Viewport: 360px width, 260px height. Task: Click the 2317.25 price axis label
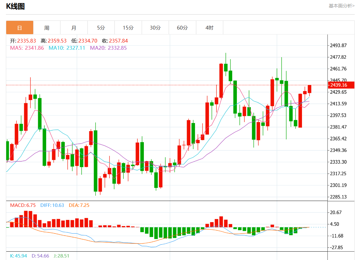tap(338, 173)
